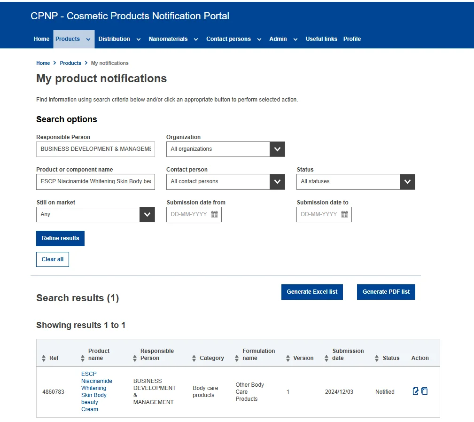Sort by Version column arrows
The width and height of the screenshot is (474, 422).
click(x=288, y=358)
